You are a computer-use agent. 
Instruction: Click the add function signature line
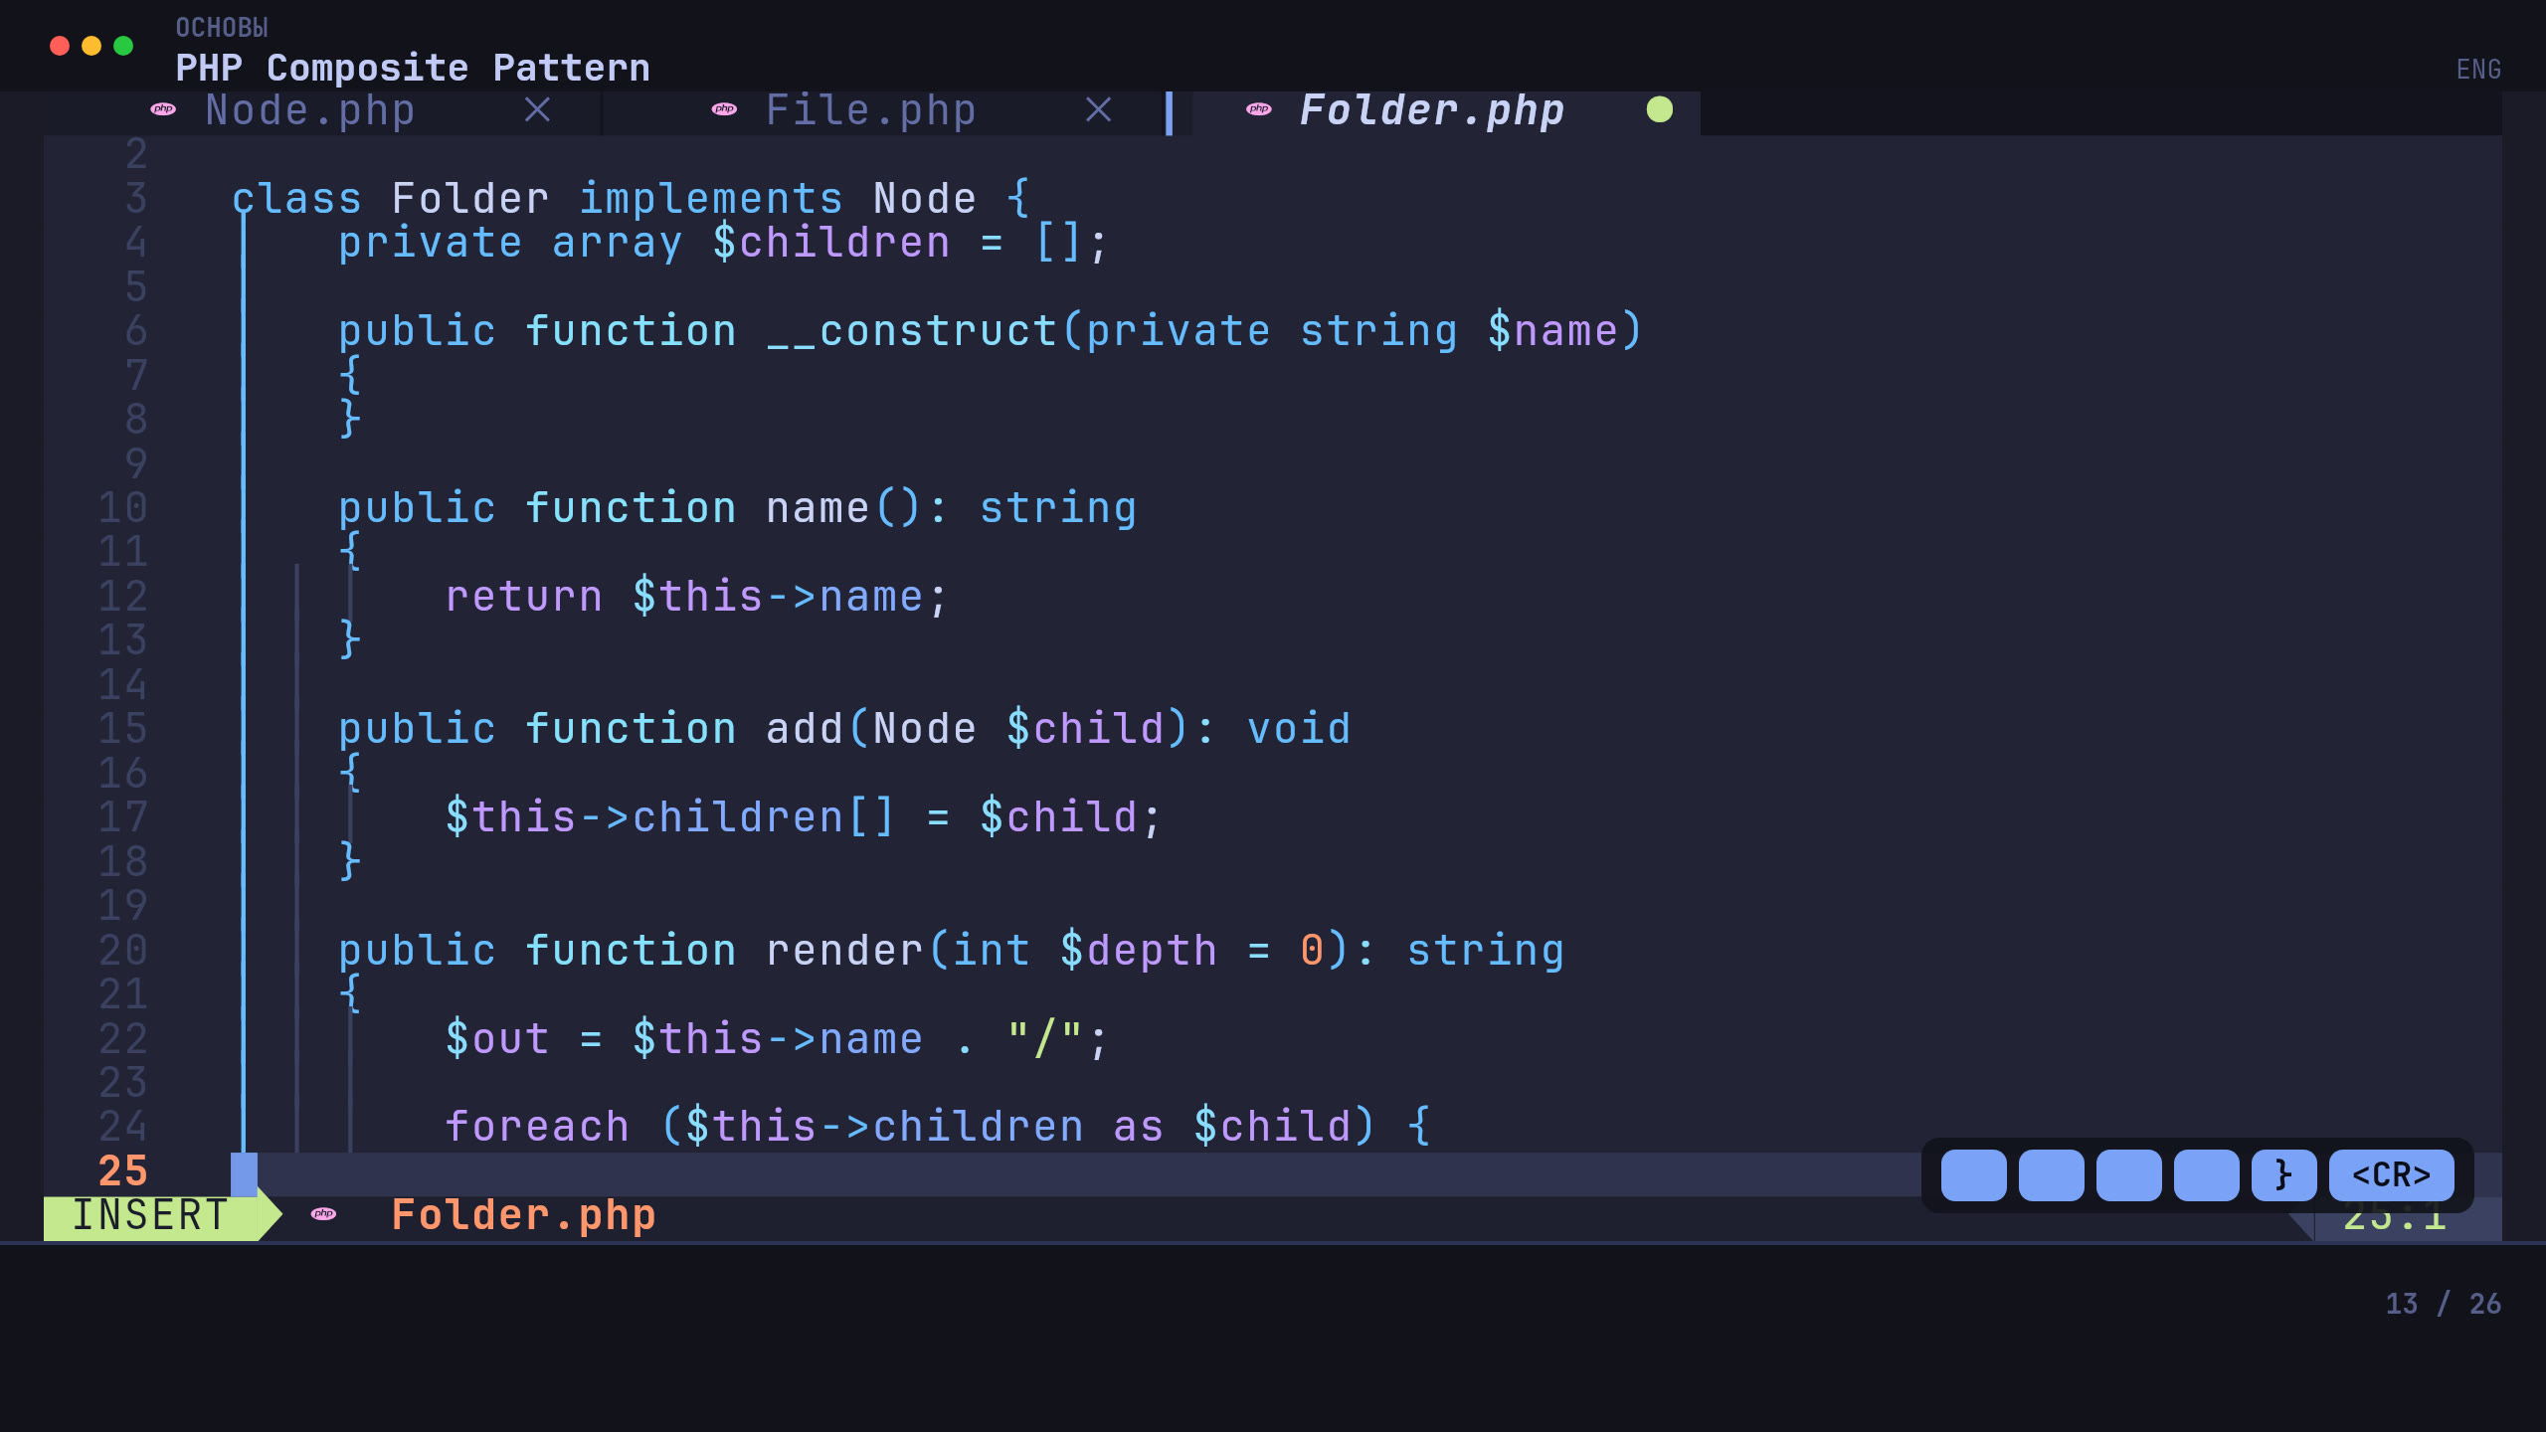[844, 729]
